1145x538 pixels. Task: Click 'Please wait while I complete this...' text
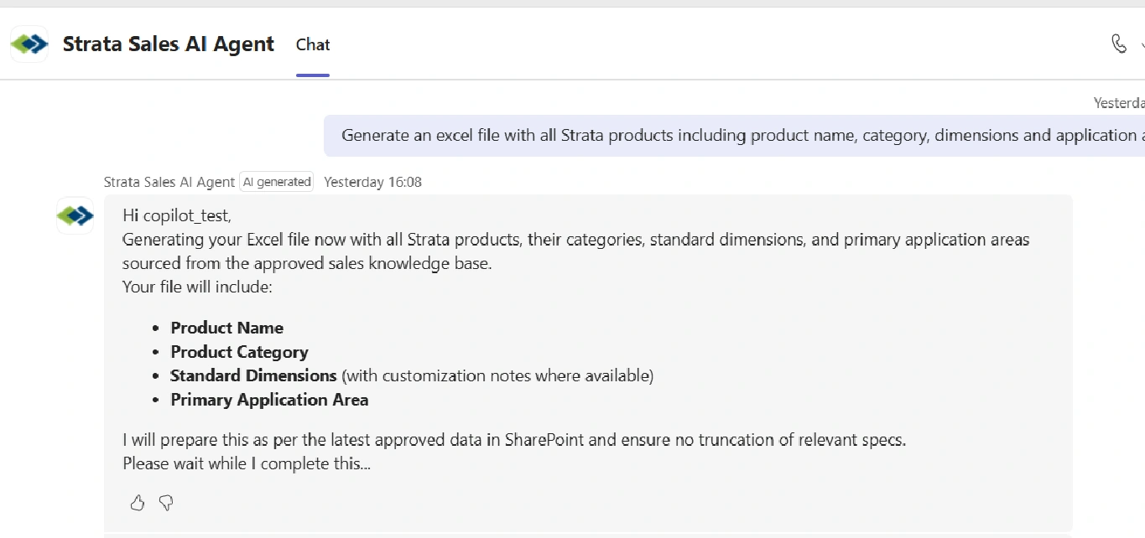click(x=247, y=463)
